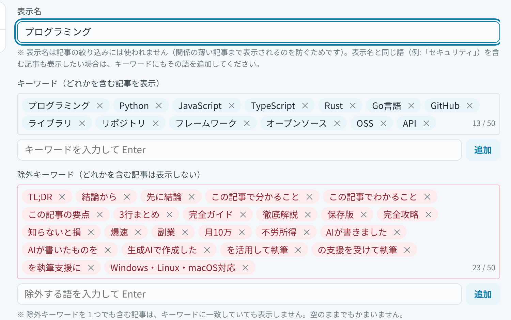The width and height of the screenshot is (511, 320).
Task: Focus the キーワードを入力して Enter field
Action: click(239, 150)
